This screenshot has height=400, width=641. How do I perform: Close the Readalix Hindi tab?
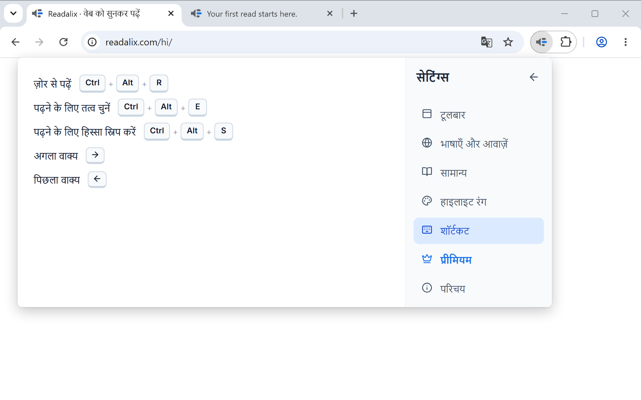(x=171, y=13)
